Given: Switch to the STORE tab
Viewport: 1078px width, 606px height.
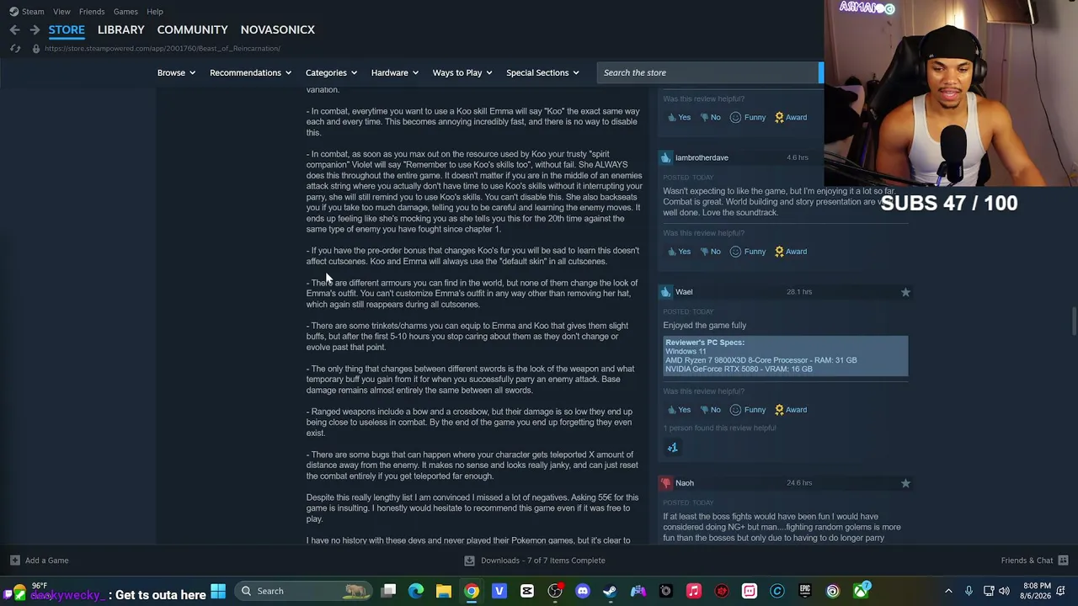Looking at the screenshot, I should (x=67, y=29).
